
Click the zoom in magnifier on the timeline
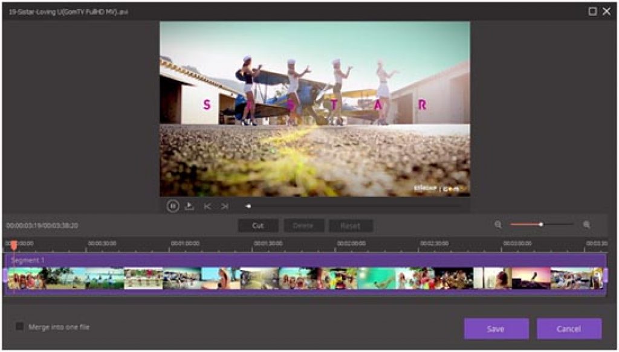pyautogui.click(x=586, y=224)
